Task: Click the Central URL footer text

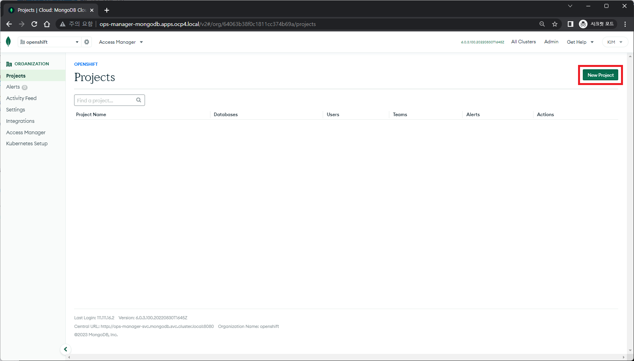Action: [144, 326]
